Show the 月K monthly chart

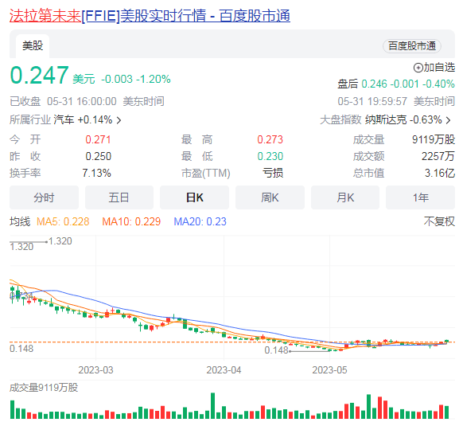pos(345,197)
